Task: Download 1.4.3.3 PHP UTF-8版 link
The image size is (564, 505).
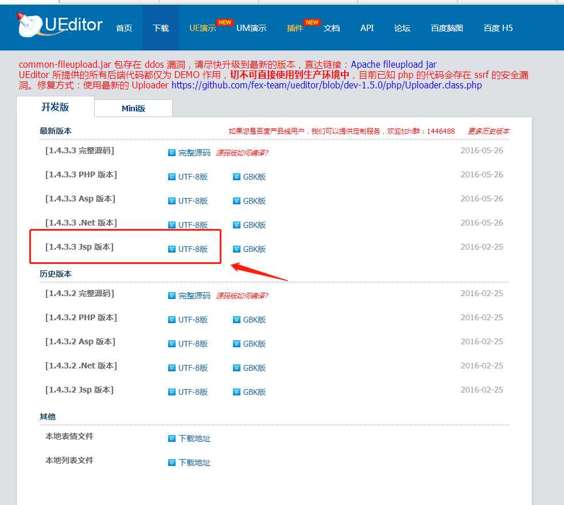Action: pos(193,177)
